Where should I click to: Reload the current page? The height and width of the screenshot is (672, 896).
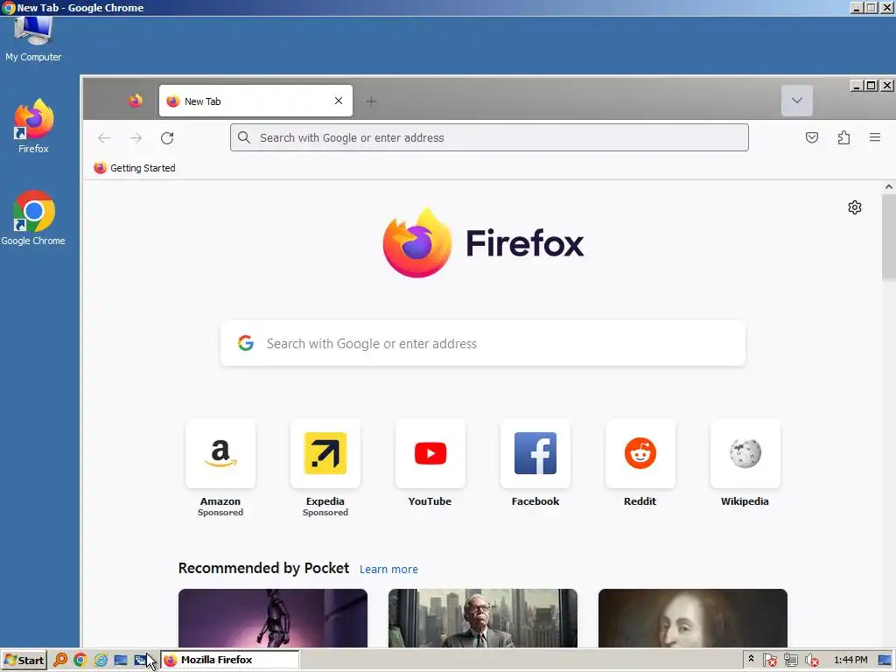click(167, 137)
